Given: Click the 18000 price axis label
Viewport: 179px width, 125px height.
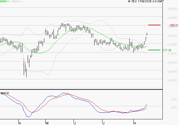Looking at the screenshot, I should (x=172, y=36).
